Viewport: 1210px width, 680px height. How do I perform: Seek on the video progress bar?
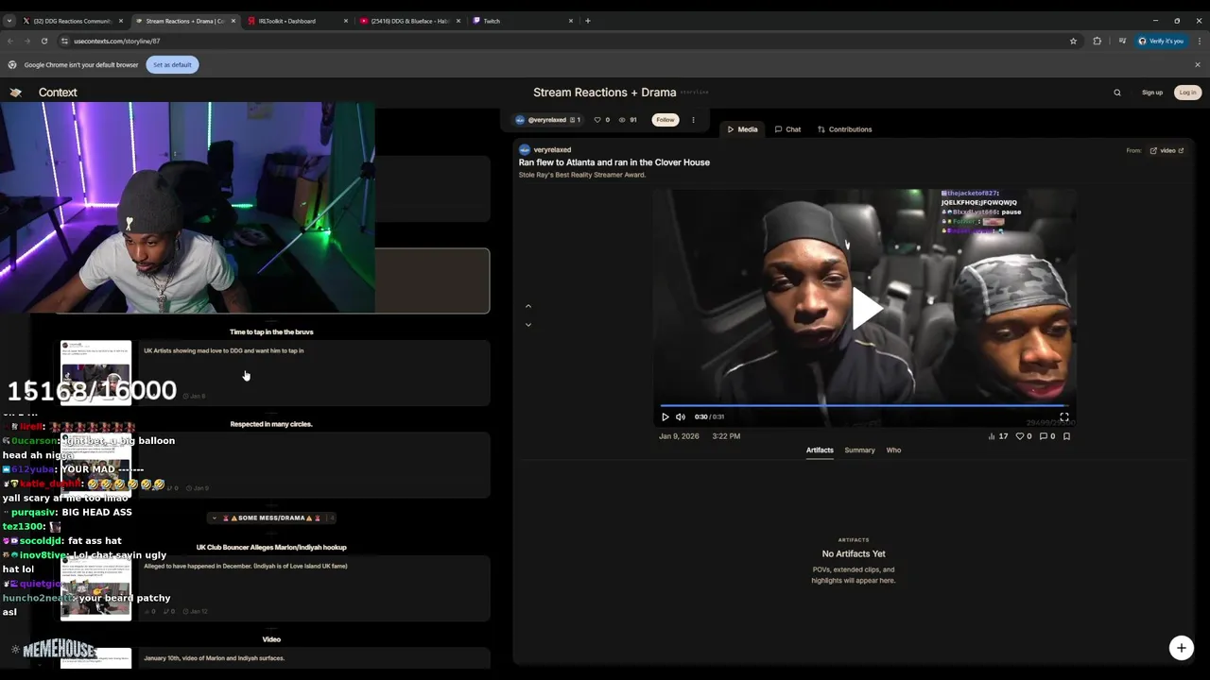tap(863, 406)
